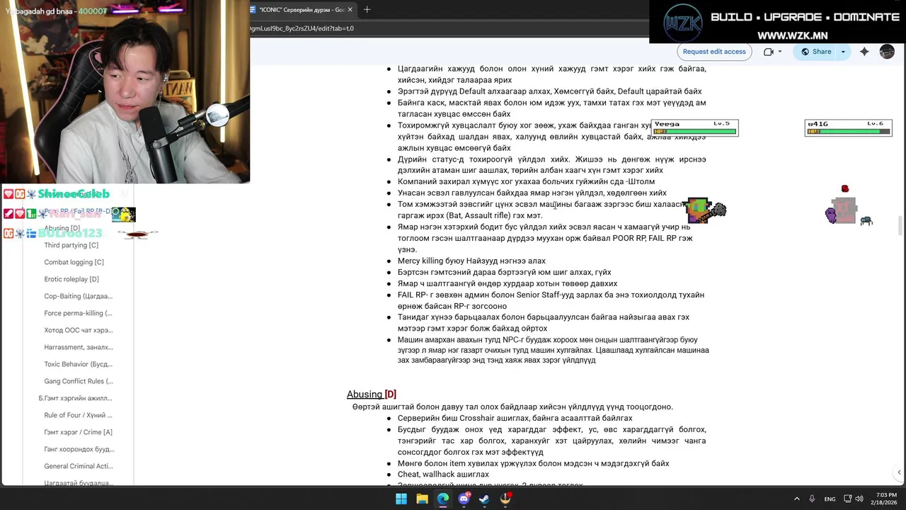906x510 pixels.
Task: Open the network tray icon
Action: [x=847, y=499]
